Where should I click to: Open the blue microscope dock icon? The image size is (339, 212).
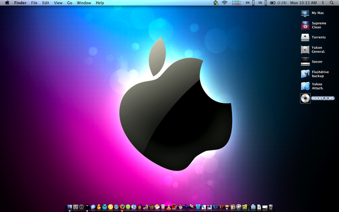186,207
